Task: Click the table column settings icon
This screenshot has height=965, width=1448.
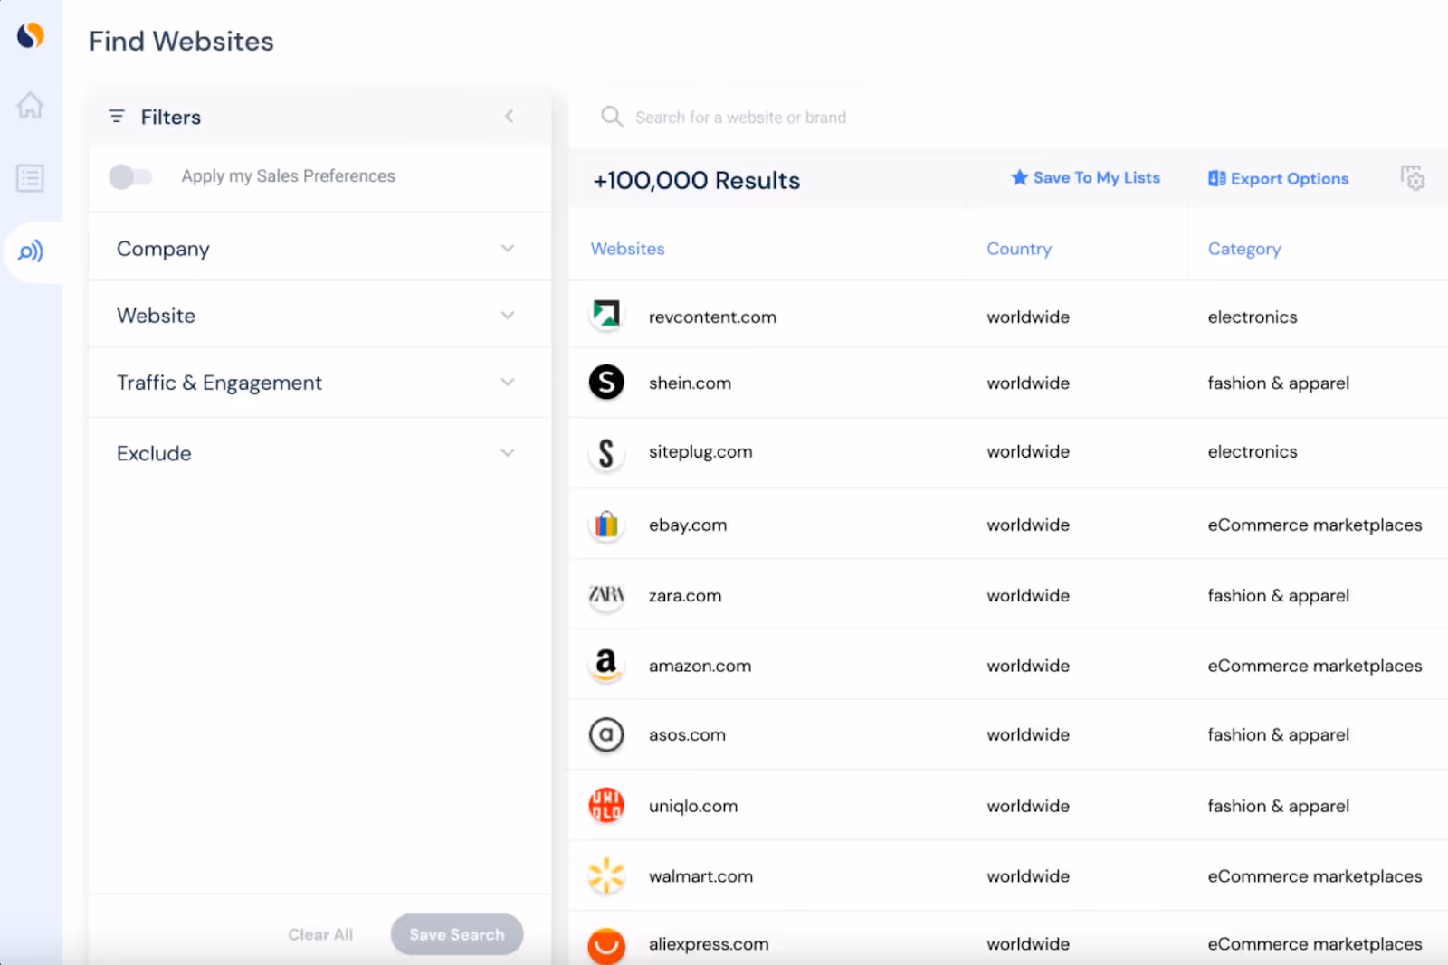Action: pos(1413,178)
